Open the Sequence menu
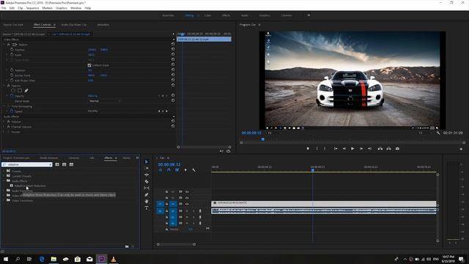 point(32,8)
